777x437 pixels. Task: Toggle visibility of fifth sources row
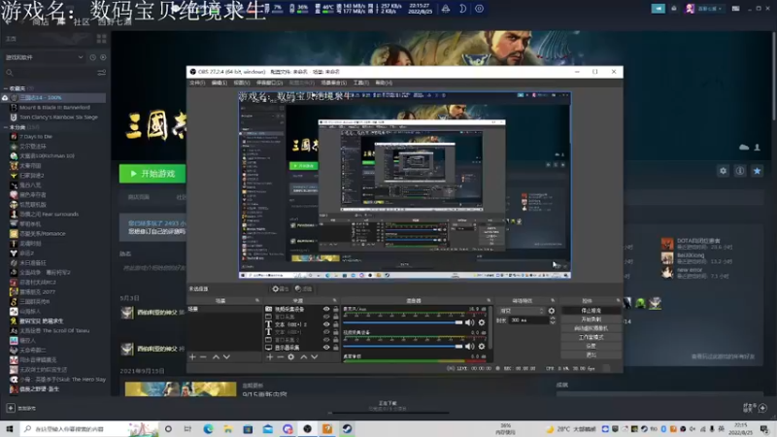326,340
